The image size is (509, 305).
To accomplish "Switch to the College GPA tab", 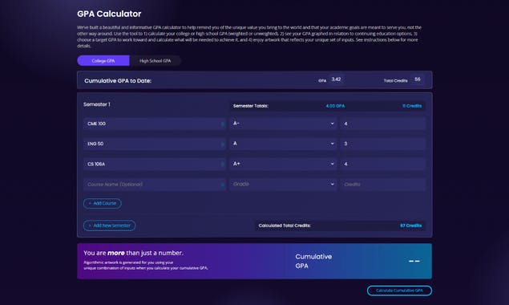I will point(103,60).
